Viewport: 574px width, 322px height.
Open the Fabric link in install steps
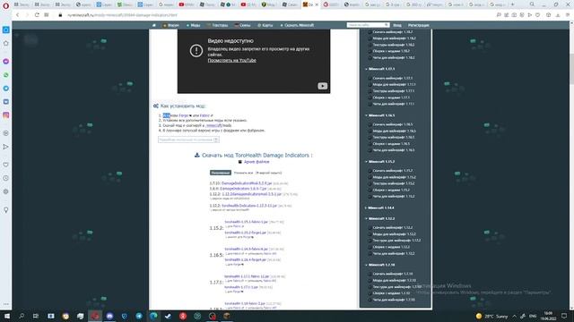[x=204, y=115]
